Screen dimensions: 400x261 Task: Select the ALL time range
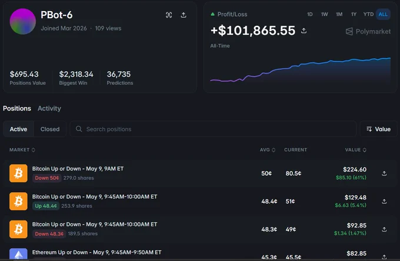pyautogui.click(x=383, y=14)
